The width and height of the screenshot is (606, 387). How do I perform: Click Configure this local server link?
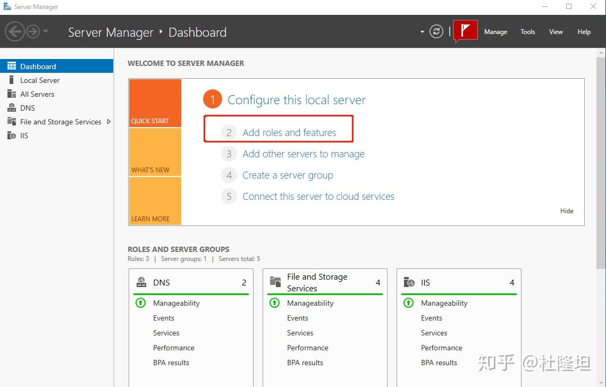point(297,100)
